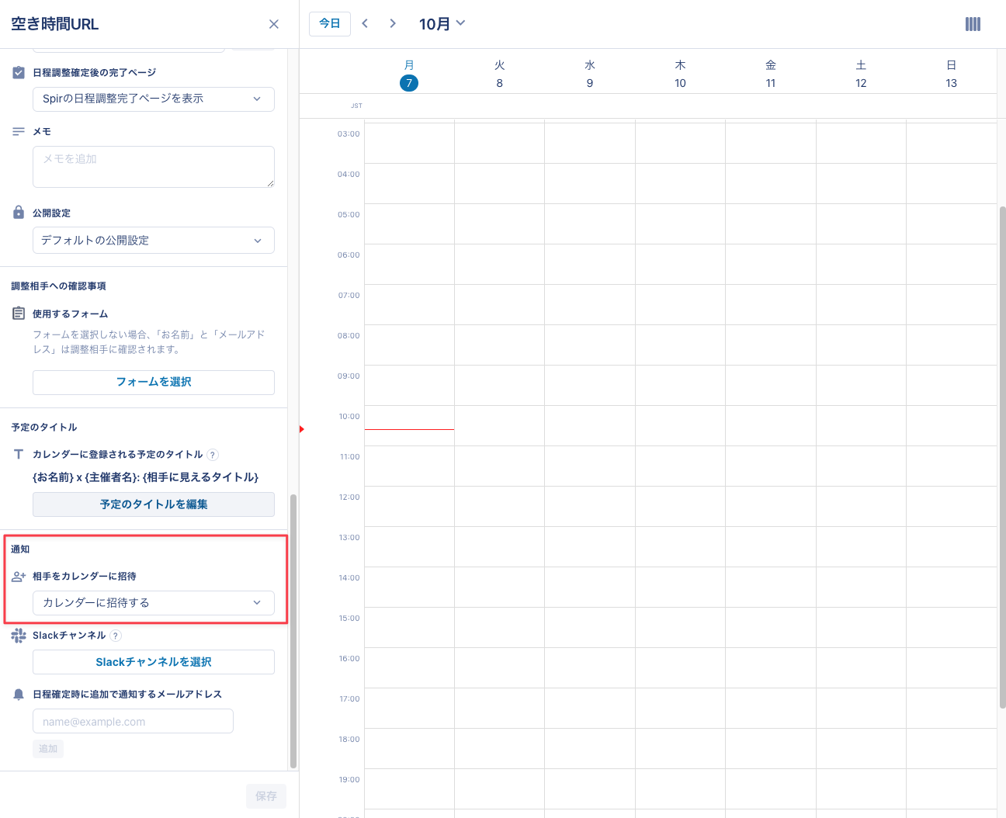Click the bell notification icon
The width and height of the screenshot is (1006, 818).
click(x=19, y=695)
